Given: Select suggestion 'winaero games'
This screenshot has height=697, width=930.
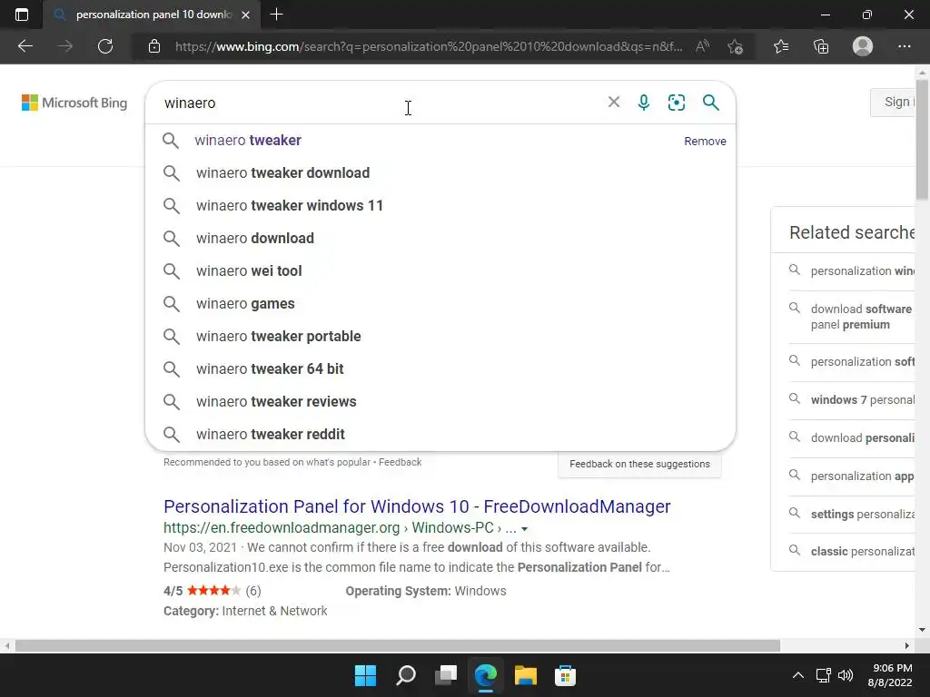Looking at the screenshot, I should pyautogui.click(x=440, y=303).
